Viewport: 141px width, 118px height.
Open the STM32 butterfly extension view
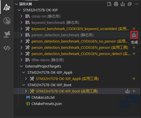(7, 34)
